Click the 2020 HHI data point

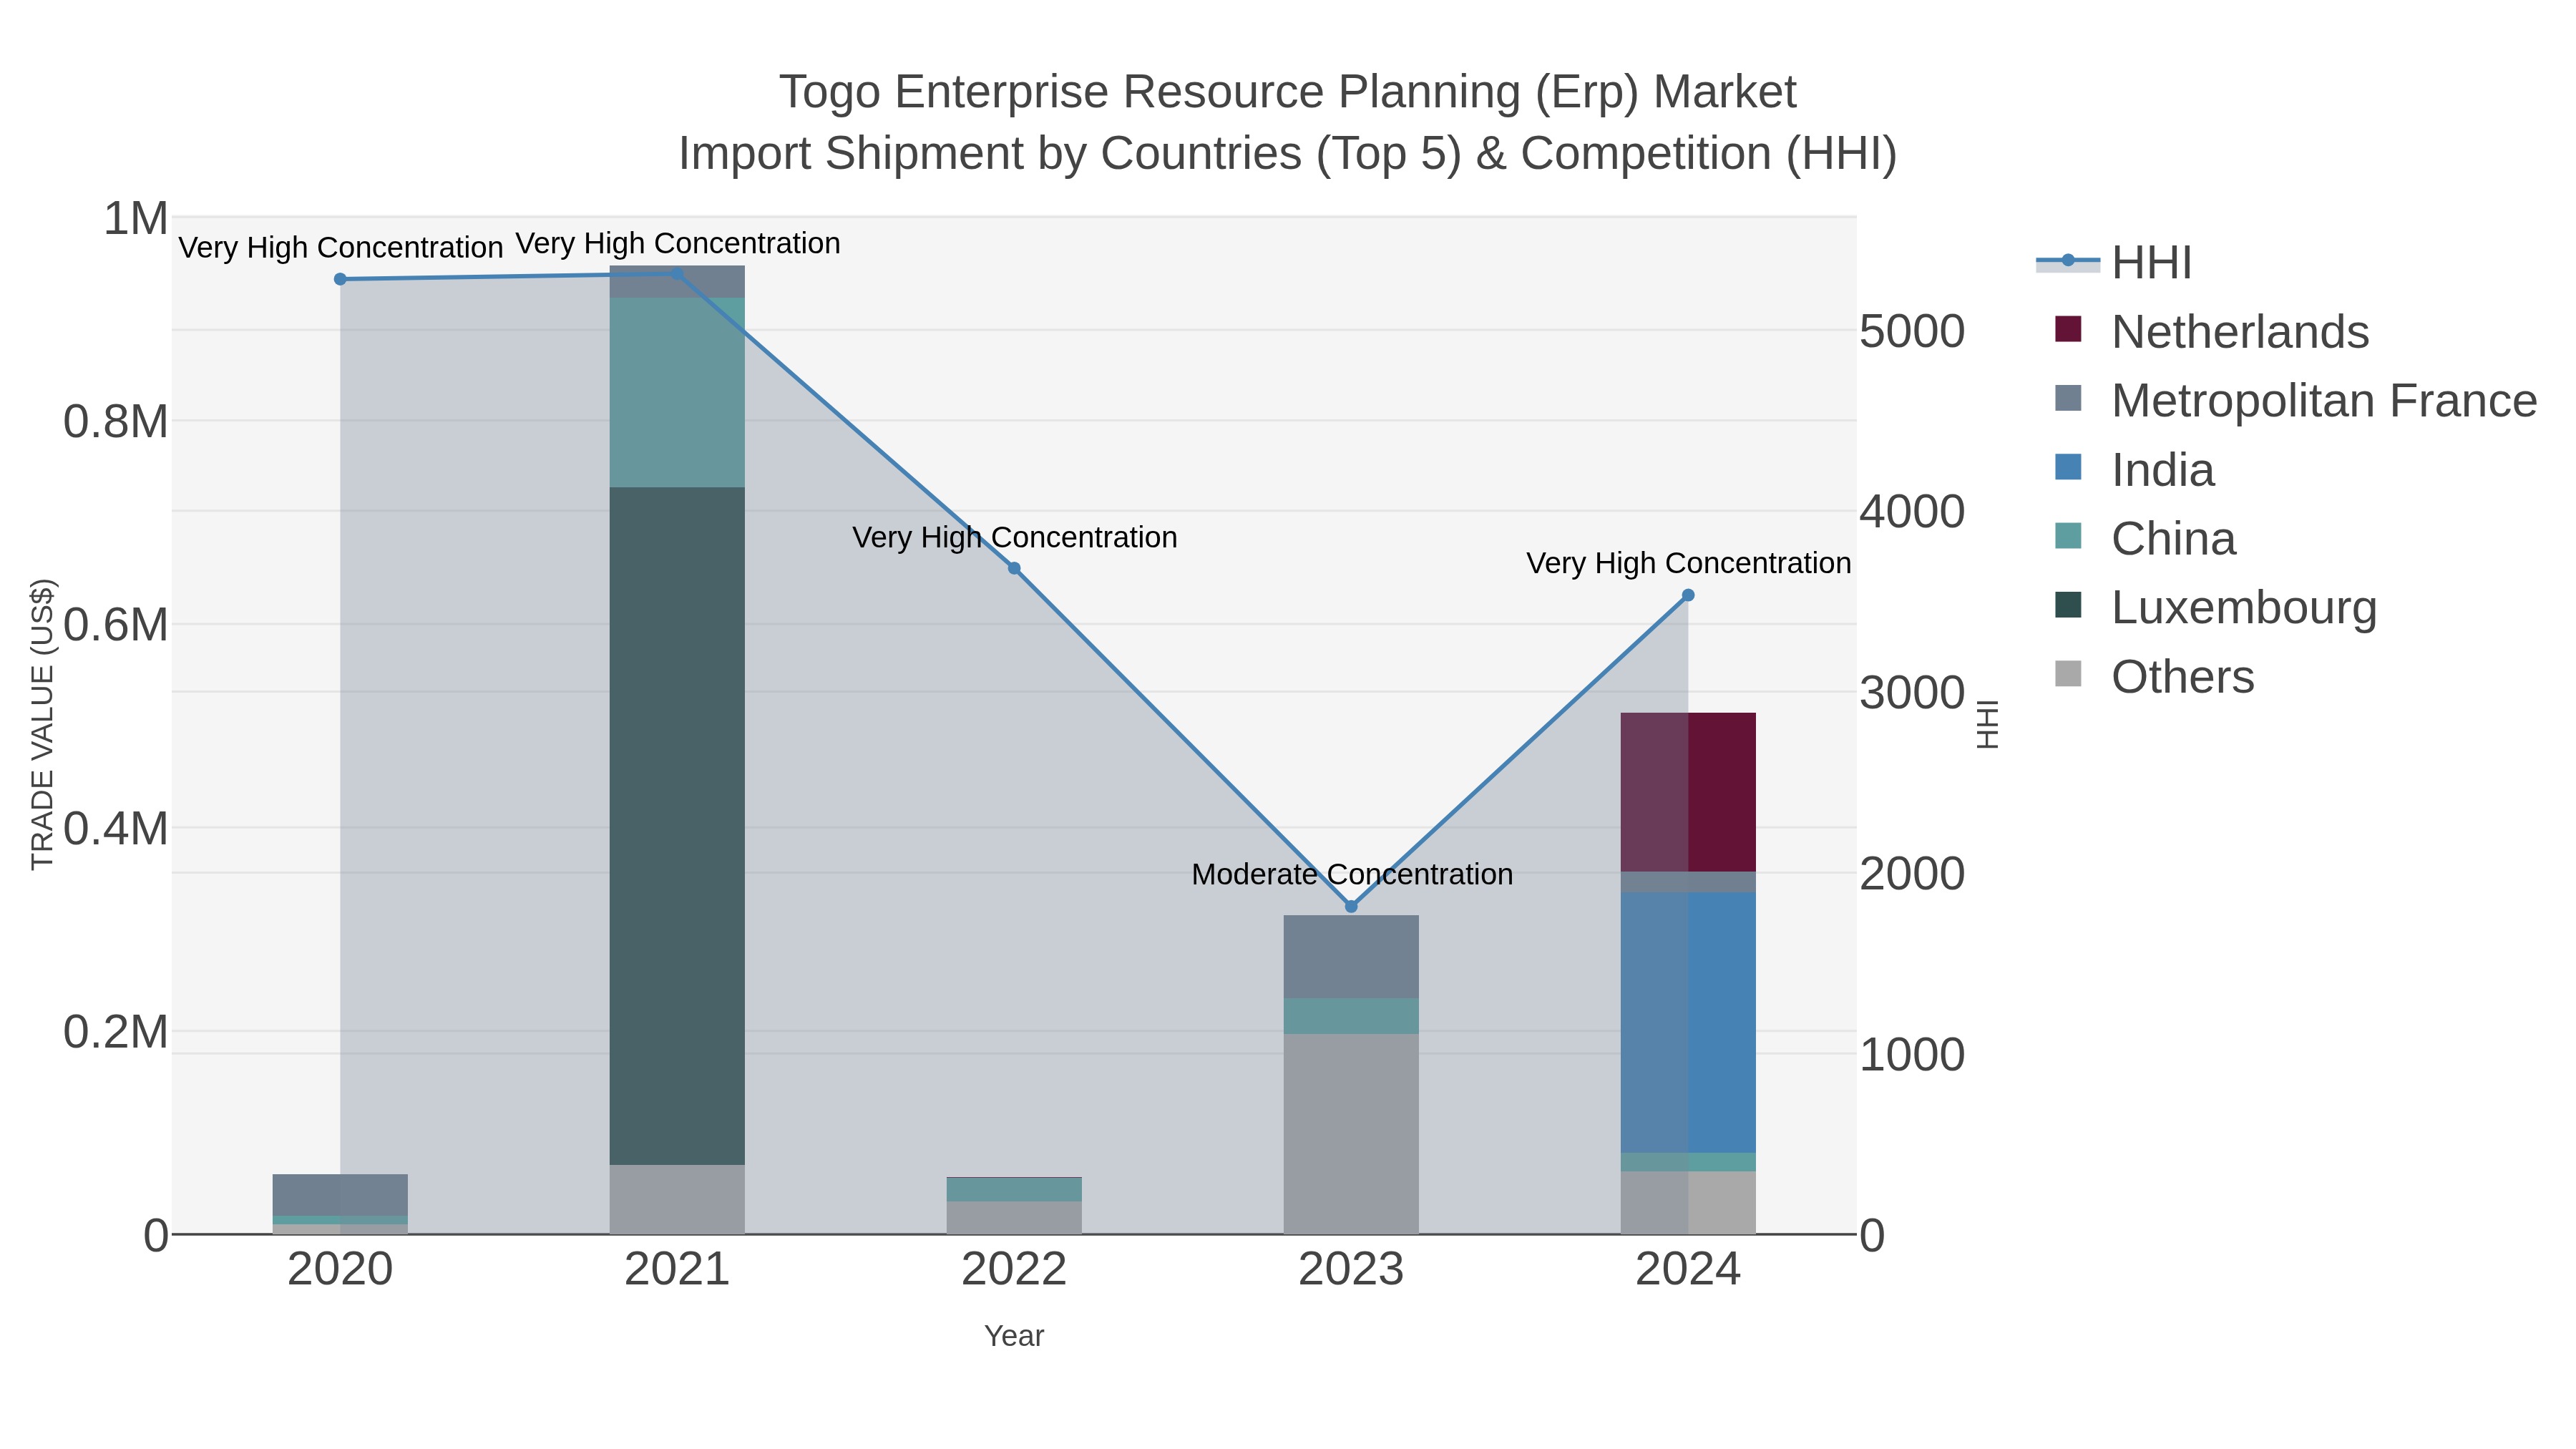pyautogui.click(x=340, y=279)
